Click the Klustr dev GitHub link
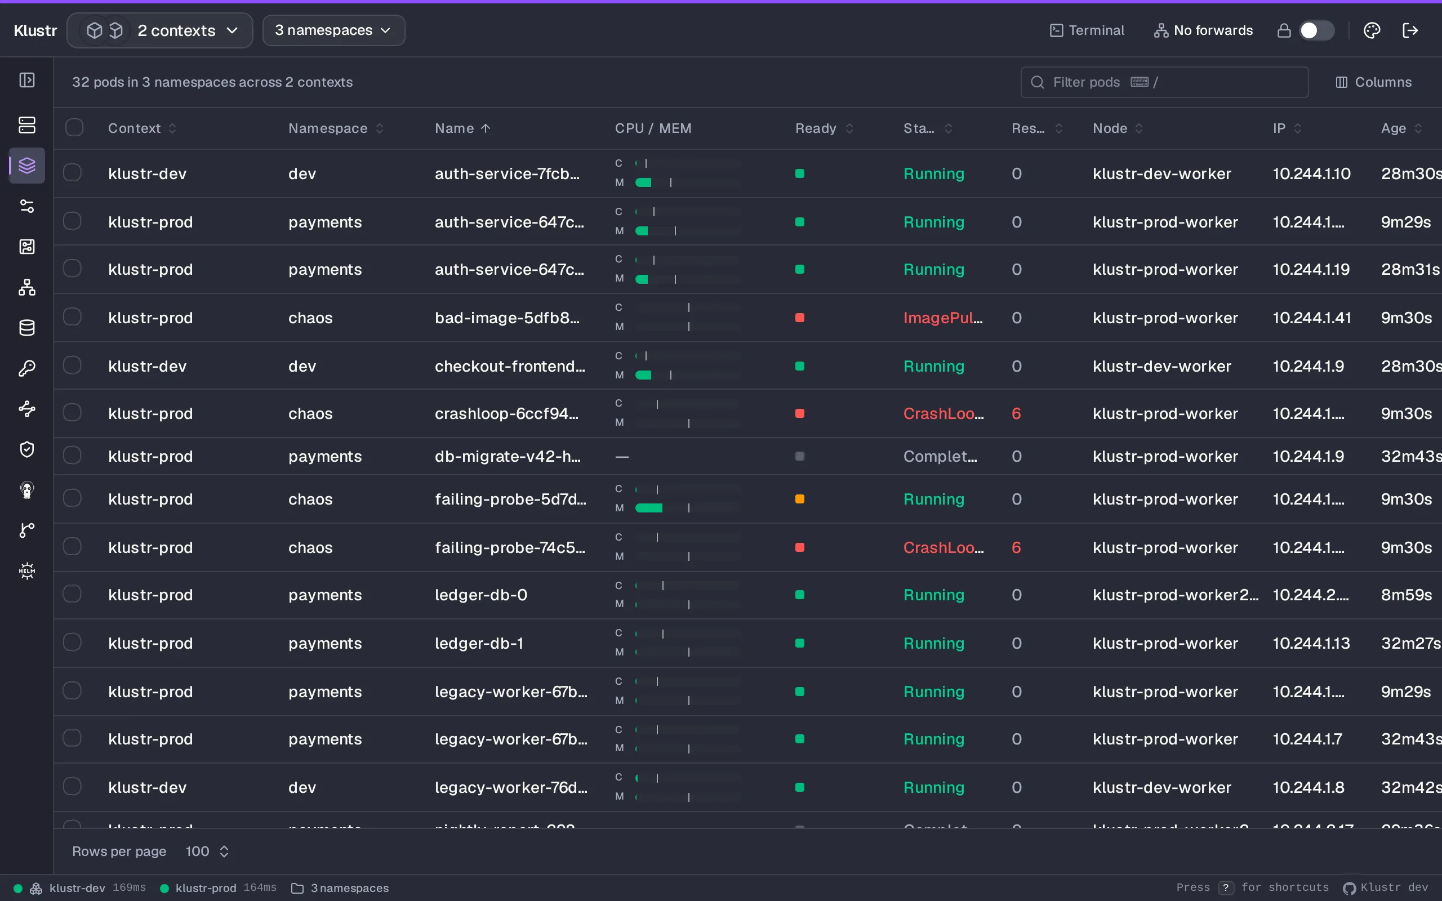The width and height of the screenshot is (1442, 901). click(x=1386, y=888)
